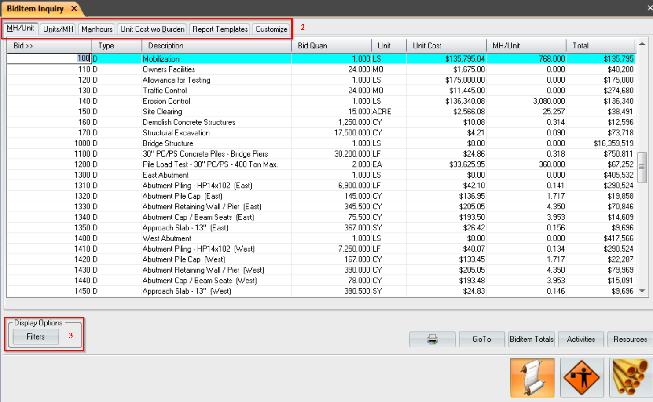The height and width of the screenshot is (402, 653).
Task: Select the Unit Cost wo Burden tab
Action: point(152,29)
